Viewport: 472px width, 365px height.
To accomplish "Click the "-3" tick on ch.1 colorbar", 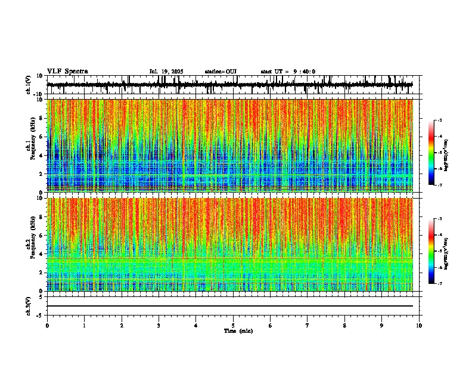I will click(x=440, y=120).
